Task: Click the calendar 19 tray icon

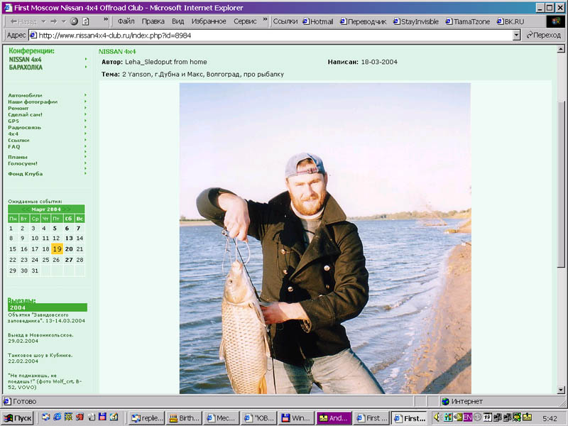Action: coord(487,417)
